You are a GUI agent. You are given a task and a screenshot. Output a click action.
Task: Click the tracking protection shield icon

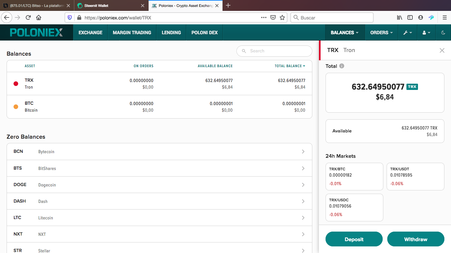coord(69,18)
